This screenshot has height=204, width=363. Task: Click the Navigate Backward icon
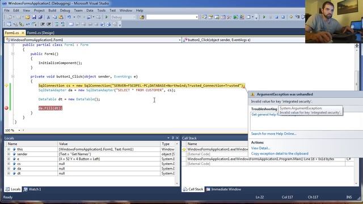pos(89,17)
